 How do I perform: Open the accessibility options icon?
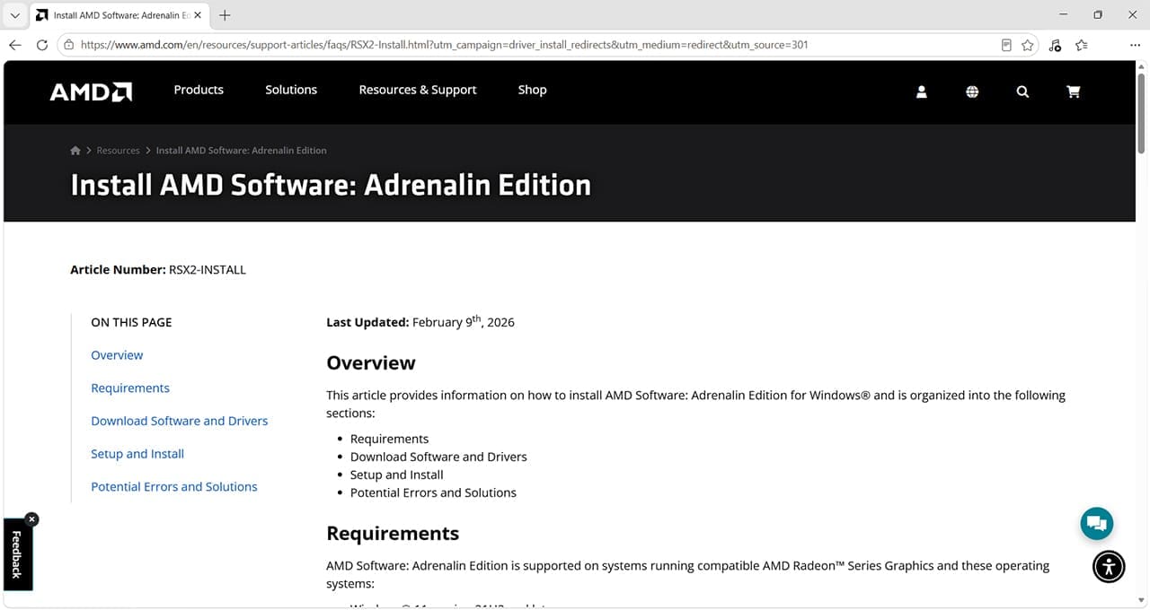pyautogui.click(x=1109, y=566)
